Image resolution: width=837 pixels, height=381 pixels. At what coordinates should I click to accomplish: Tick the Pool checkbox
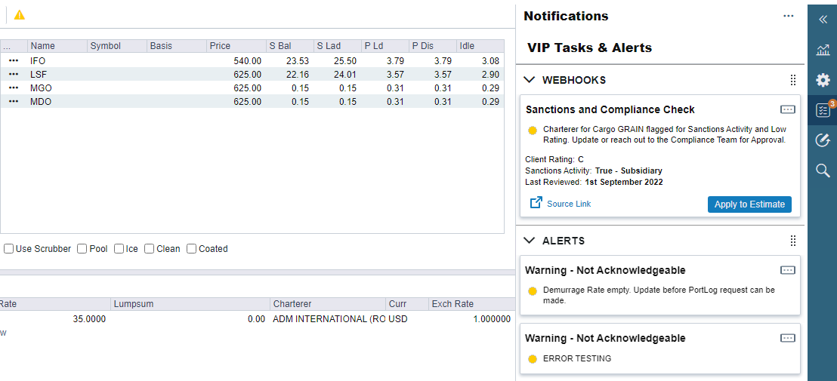click(82, 249)
